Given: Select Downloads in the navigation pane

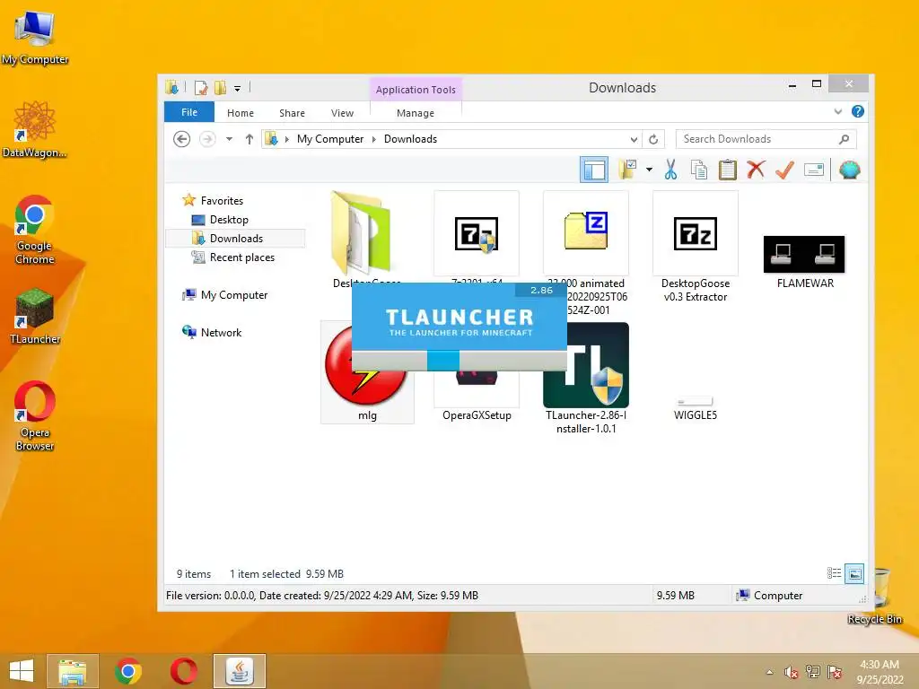Looking at the screenshot, I should click(x=236, y=238).
